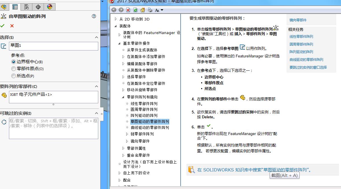
Task: Select the bounding box center radio button
Action: (x=14, y=62)
